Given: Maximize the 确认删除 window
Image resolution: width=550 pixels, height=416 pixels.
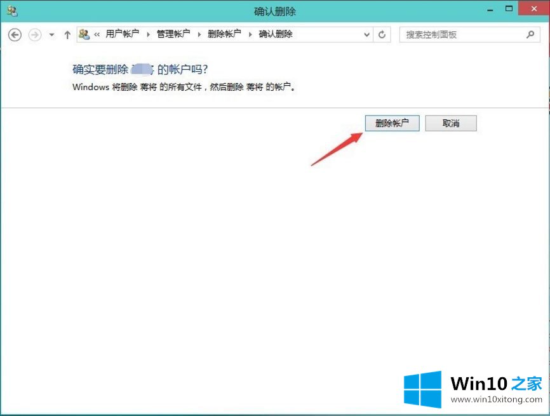Looking at the screenshot, I should pos(509,9).
